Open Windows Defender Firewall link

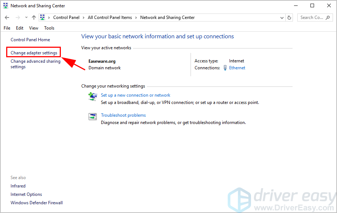[x=36, y=203]
